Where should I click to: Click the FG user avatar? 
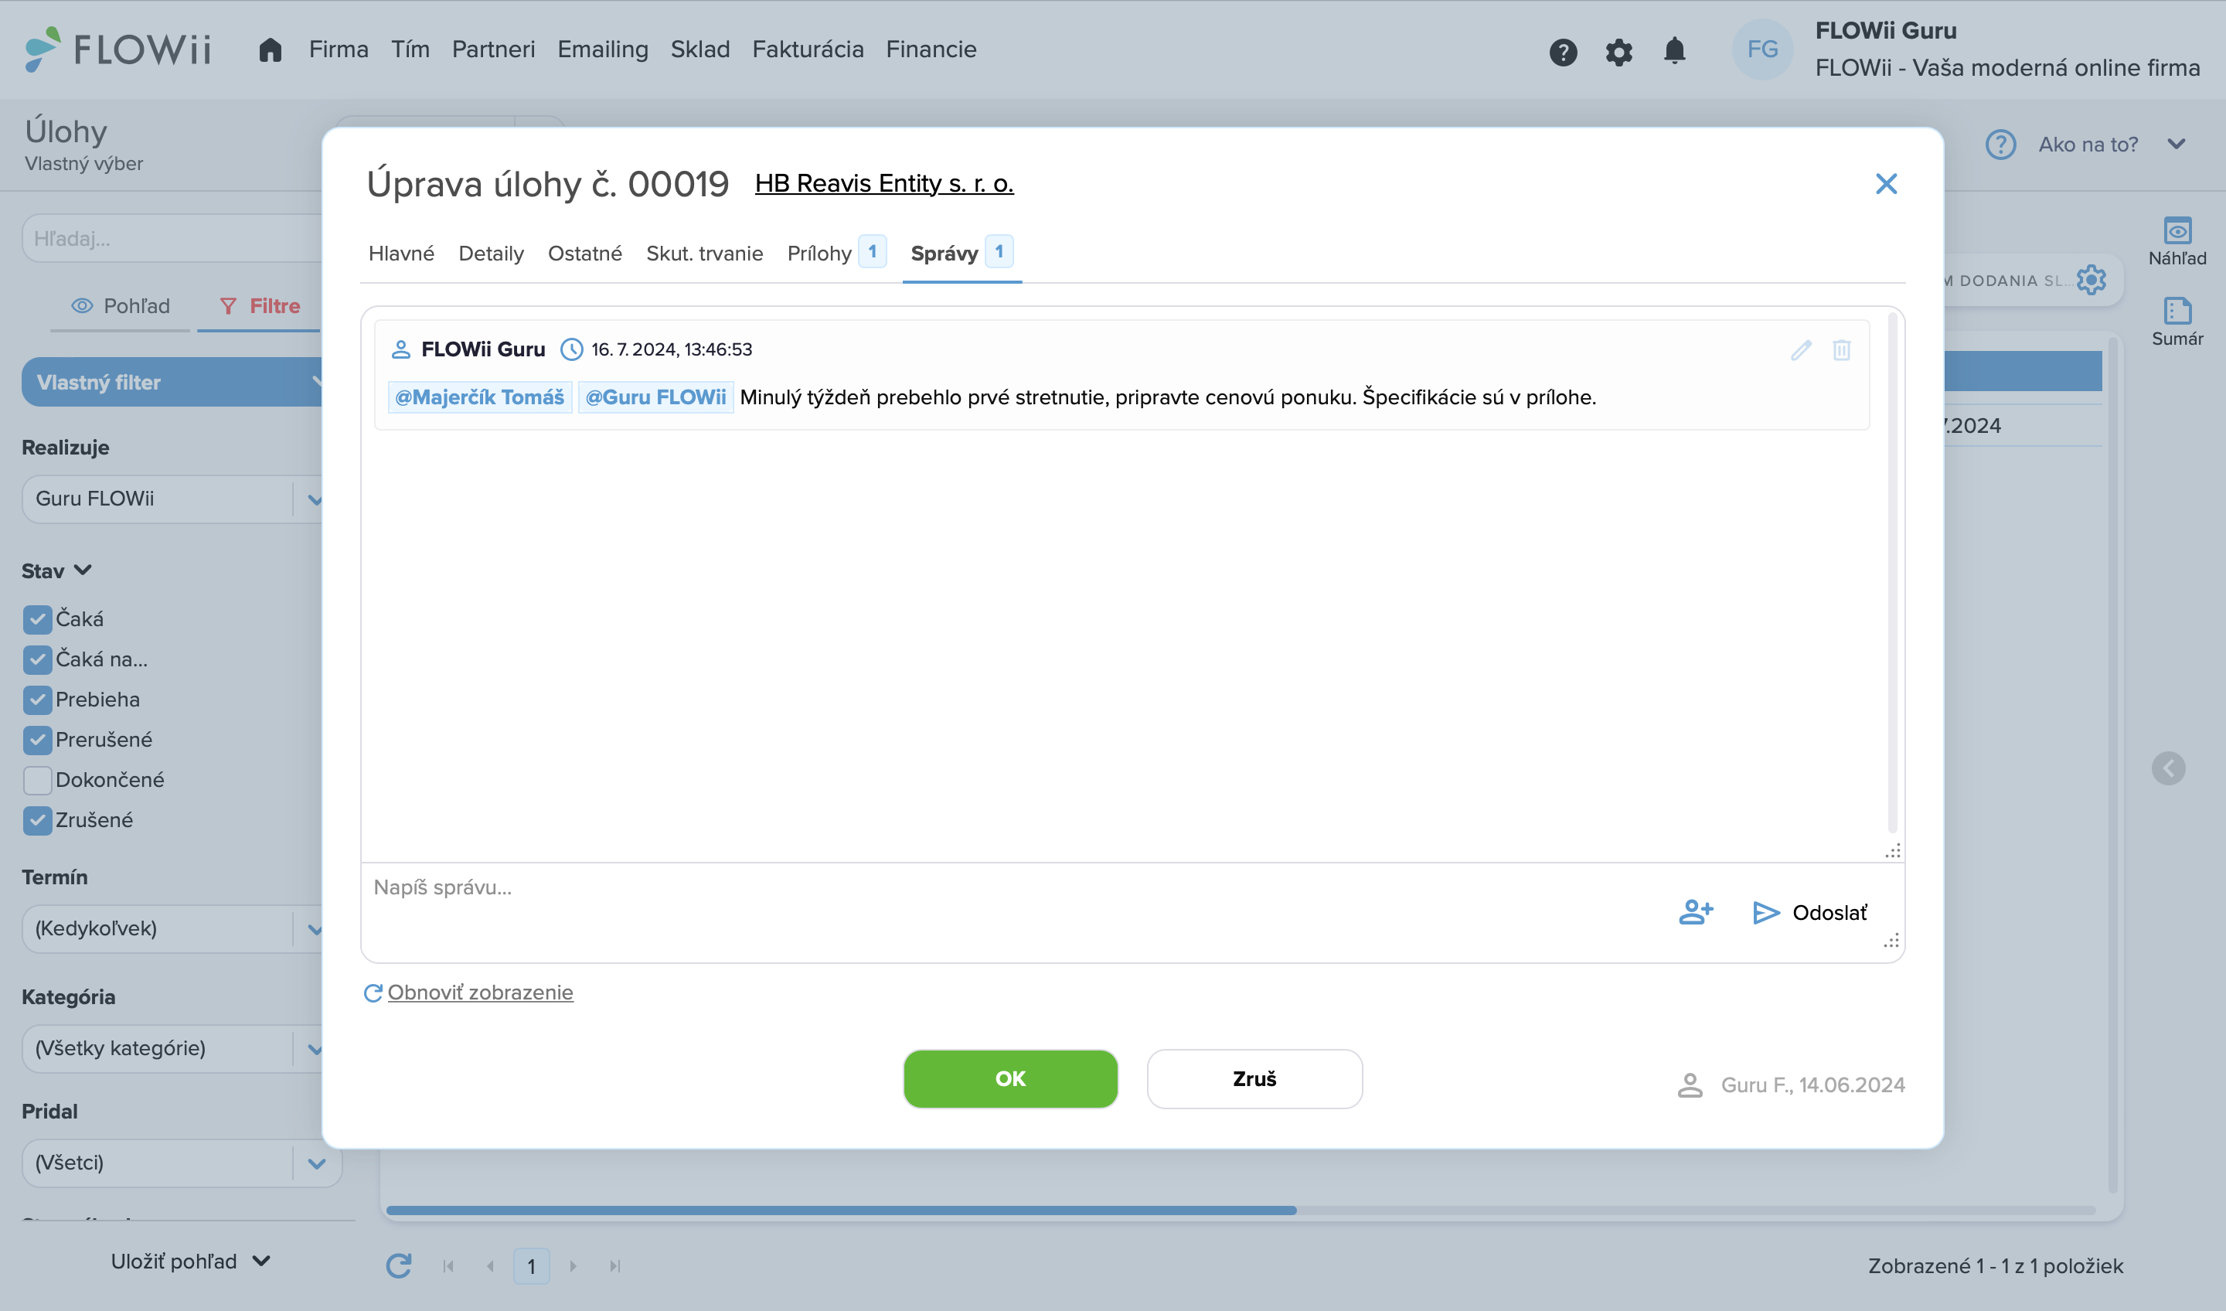pos(1762,49)
